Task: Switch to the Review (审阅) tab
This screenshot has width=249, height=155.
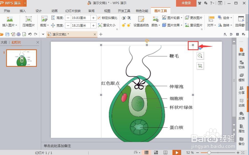Action: [x=91, y=11]
